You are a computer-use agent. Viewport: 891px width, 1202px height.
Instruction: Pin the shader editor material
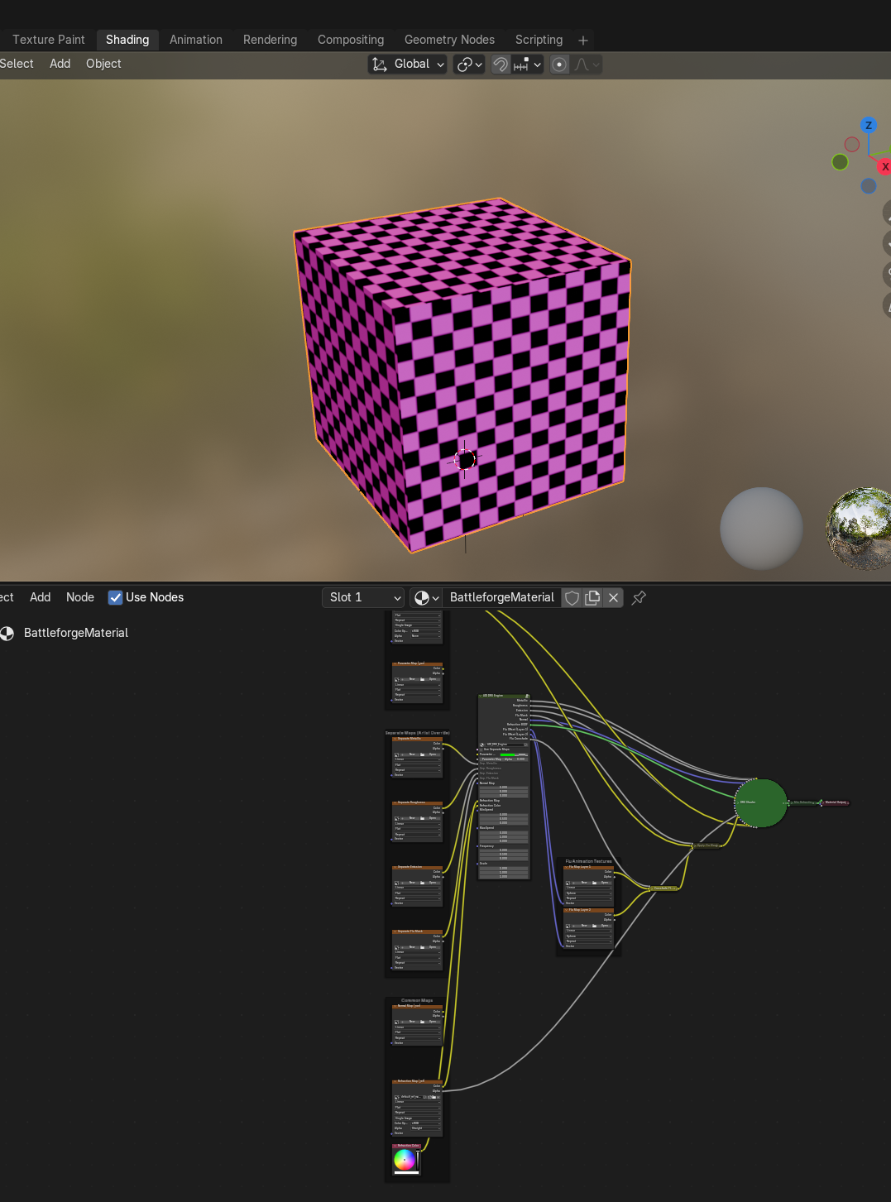click(x=638, y=597)
